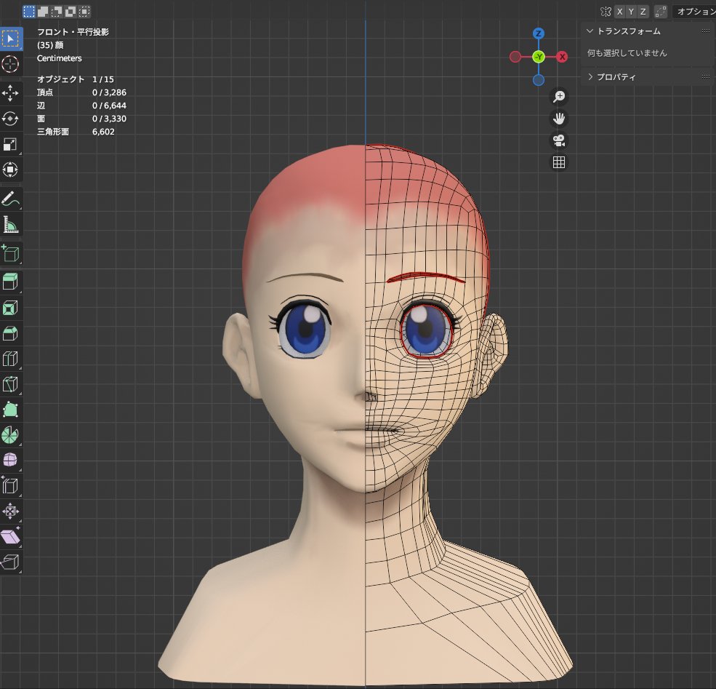Viewport: 716px width, 689px height.
Task: Click the Centimeters unit label
Action: (60, 58)
